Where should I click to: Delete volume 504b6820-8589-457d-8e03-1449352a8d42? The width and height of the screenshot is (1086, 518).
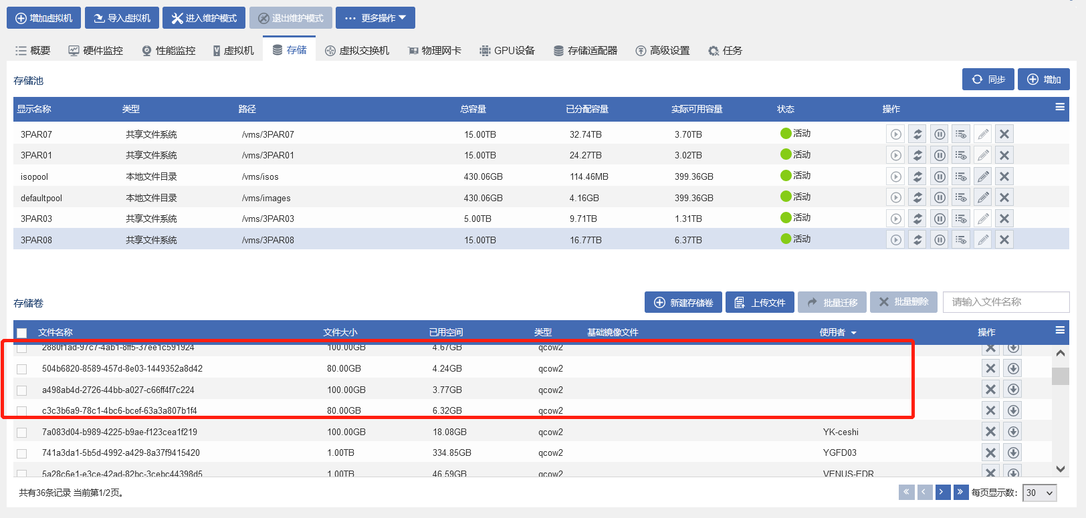990,368
